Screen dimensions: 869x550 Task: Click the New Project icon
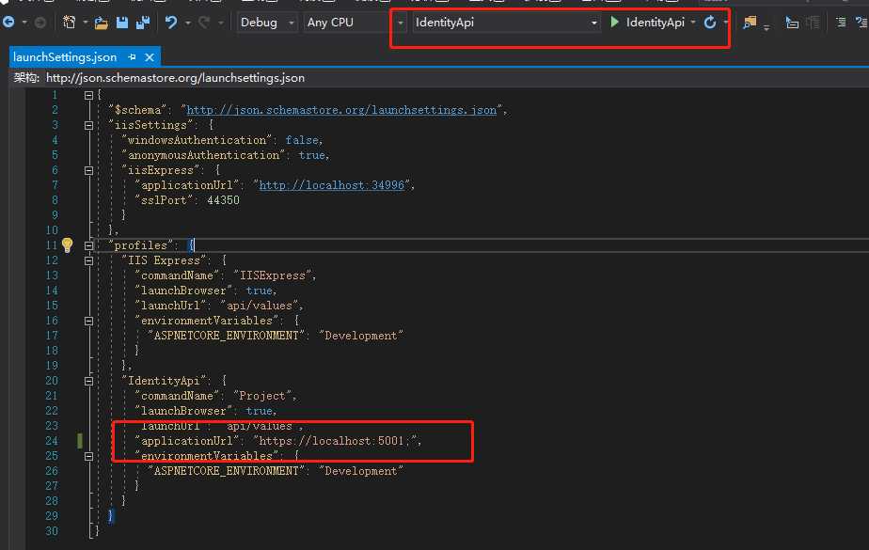[70, 23]
